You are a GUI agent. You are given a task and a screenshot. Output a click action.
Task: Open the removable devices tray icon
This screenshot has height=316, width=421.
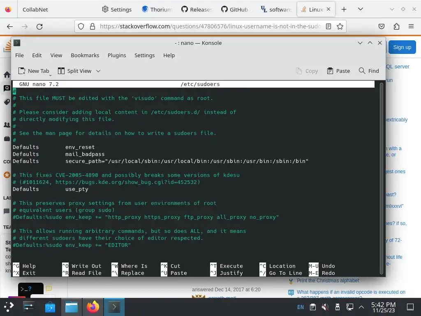[x=338, y=307]
